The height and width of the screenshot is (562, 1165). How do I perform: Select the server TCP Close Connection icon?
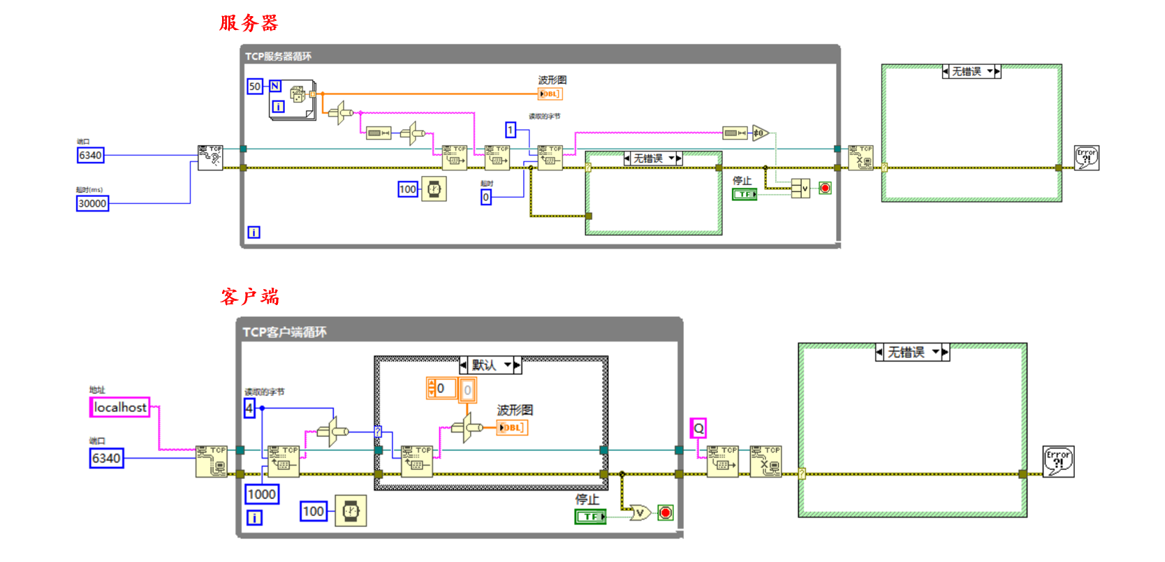(861, 158)
